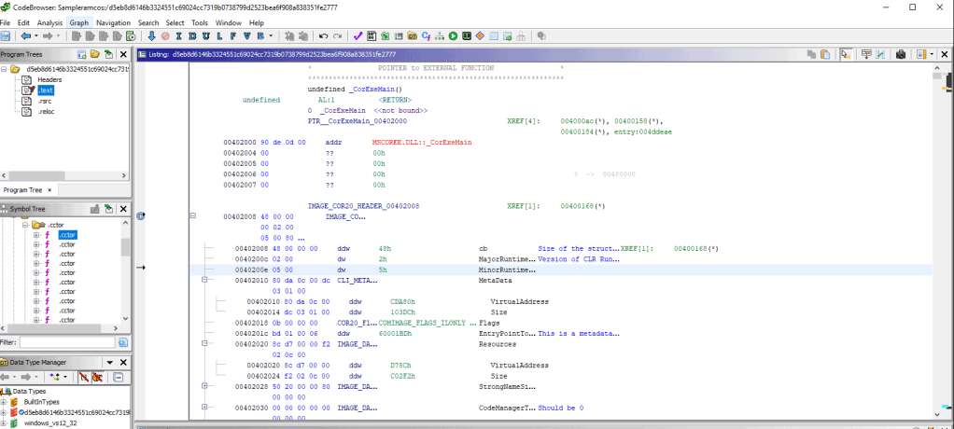Click the purple checkmark toolbar icon
Image resolution: width=954 pixels, height=429 pixels.
[x=358, y=35]
